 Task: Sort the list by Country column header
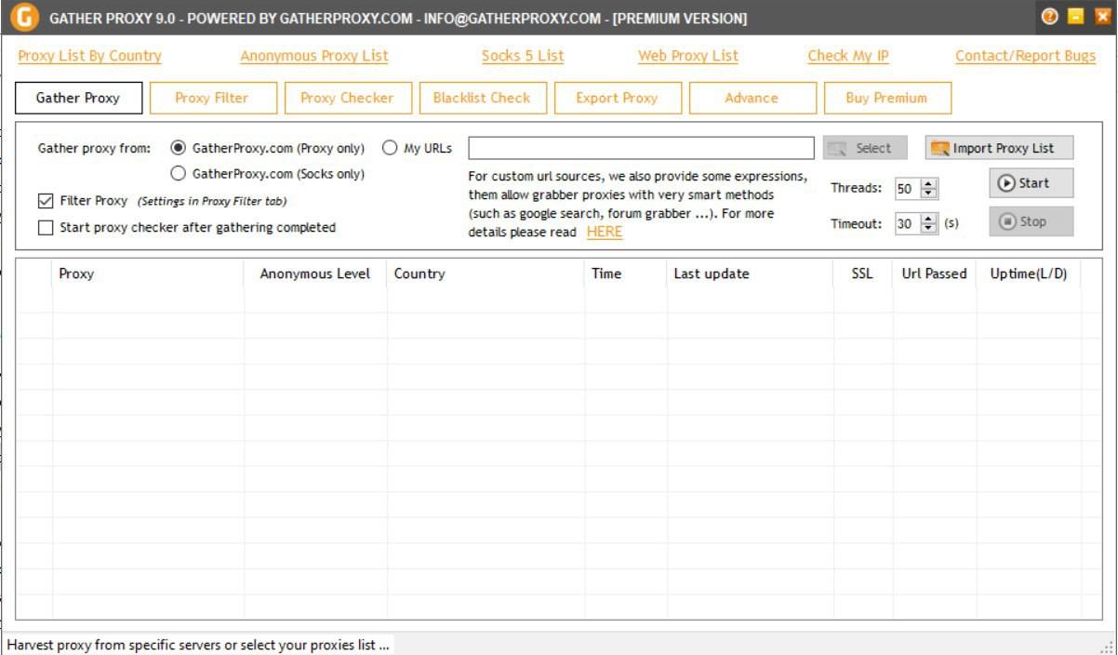[419, 274]
